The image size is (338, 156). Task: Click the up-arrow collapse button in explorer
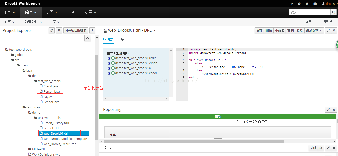[x=88, y=38]
